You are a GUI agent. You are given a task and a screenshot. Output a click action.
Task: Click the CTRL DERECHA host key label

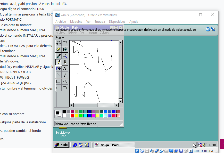(x=203, y=151)
